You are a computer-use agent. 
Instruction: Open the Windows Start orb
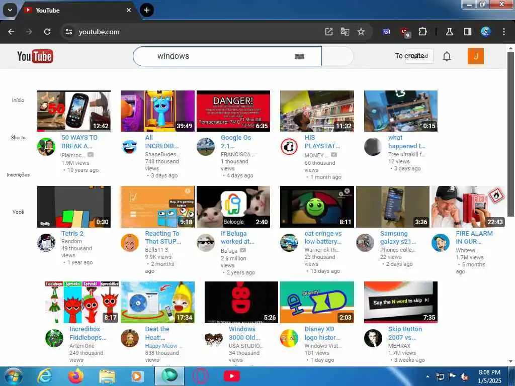pyautogui.click(x=13, y=376)
